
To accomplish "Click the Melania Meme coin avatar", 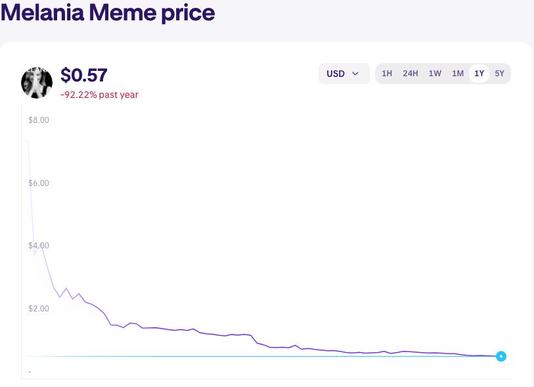I will (x=37, y=82).
